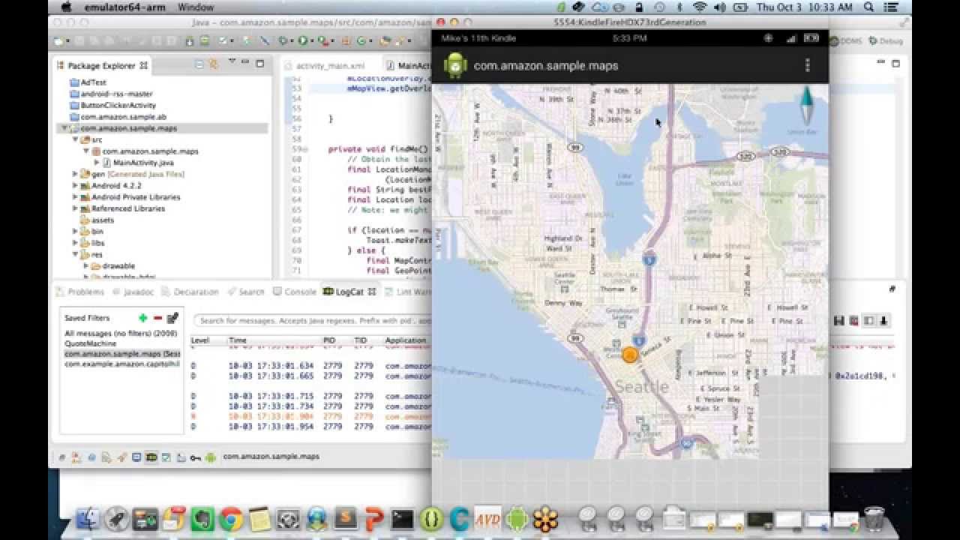Tap the Android app icon beside com.amazon.sample.maps
Screen dimensions: 960x540
click(455, 66)
